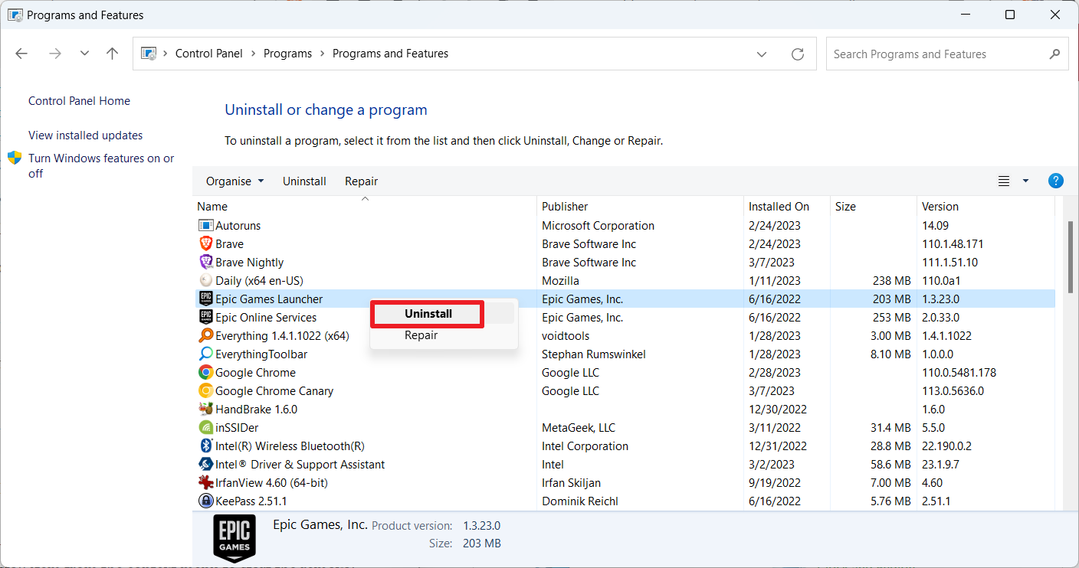Expand the chevron after Programs breadcrumb

(x=323, y=54)
